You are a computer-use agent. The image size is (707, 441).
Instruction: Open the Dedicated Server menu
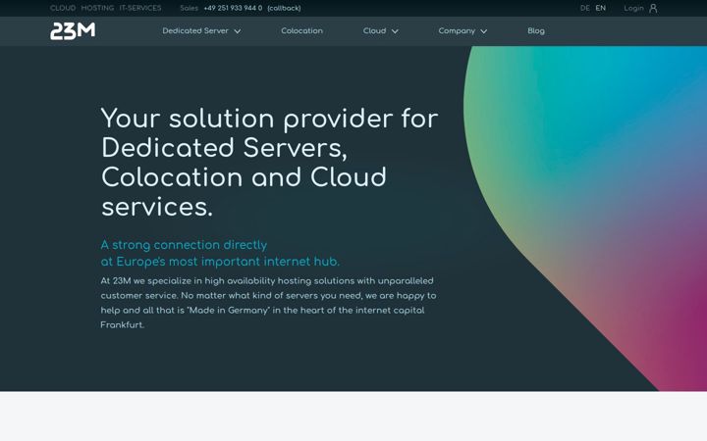(x=195, y=30)
